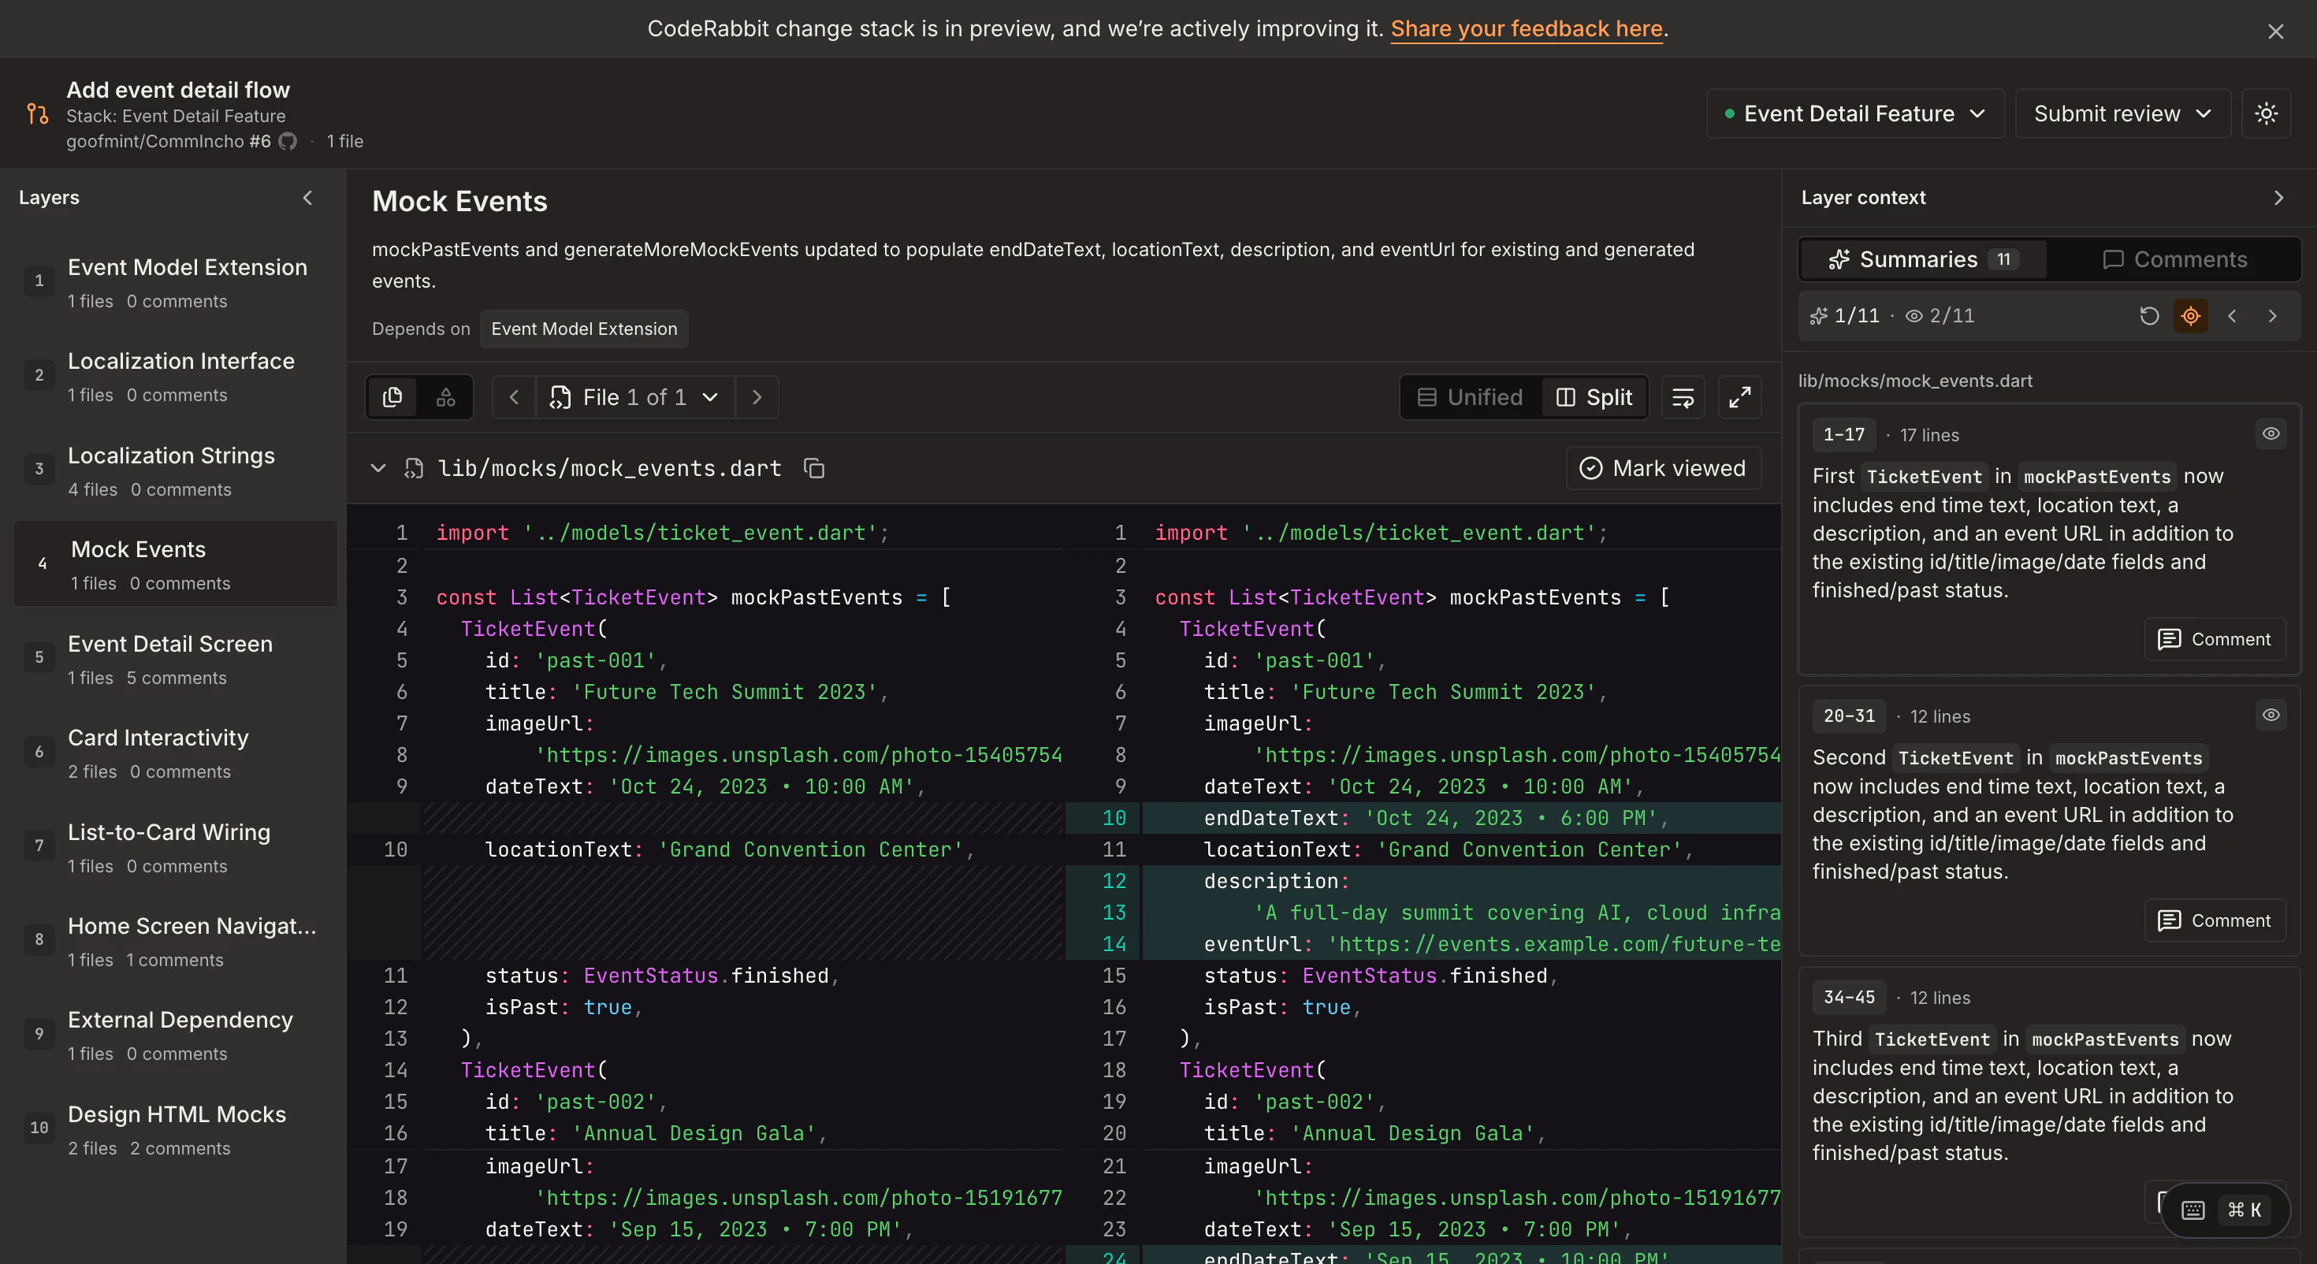
Task: Switch diff to Split view
Action: [x=1594, y=396]
